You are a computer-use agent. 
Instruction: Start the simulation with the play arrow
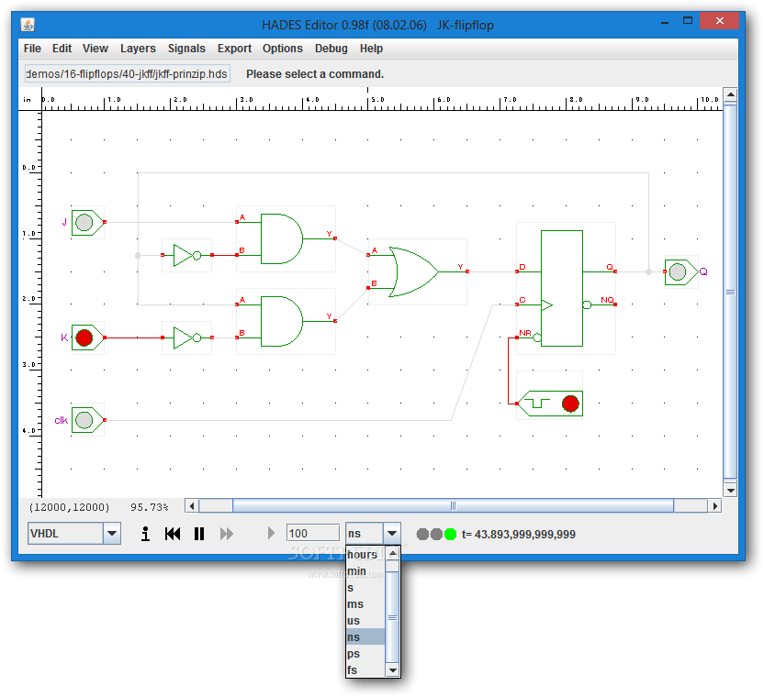270,533
